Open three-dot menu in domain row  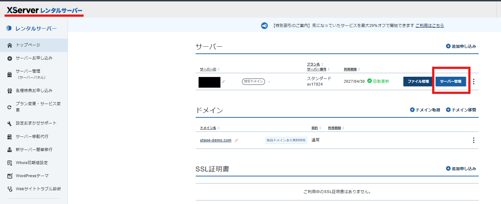click(474, 140)
